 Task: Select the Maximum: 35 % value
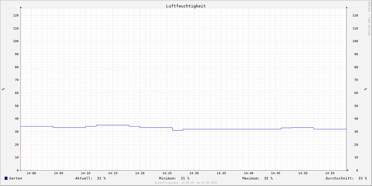point(258,178)
